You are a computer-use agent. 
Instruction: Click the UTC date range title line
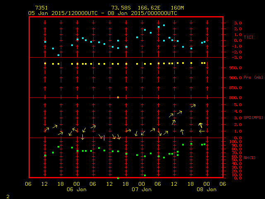tap(103, 13)
